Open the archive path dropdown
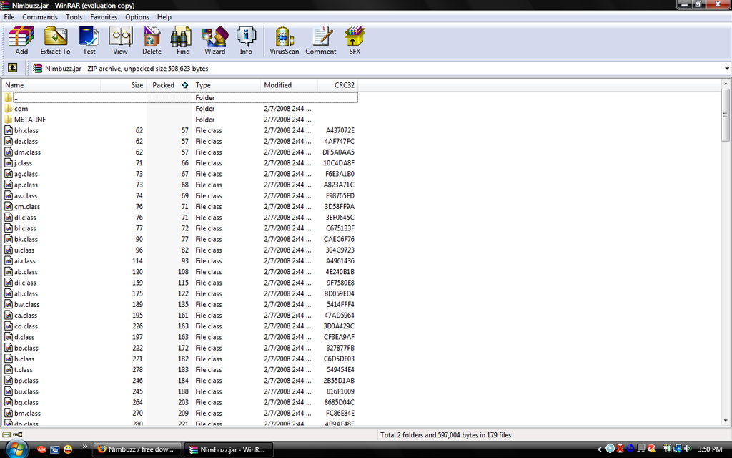 (x=726, y=69)
